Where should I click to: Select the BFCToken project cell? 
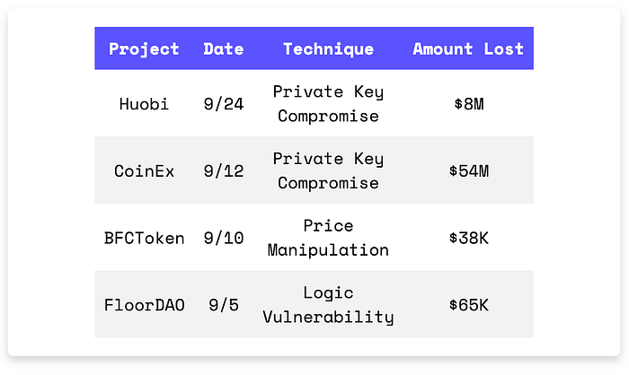[144, 238]
